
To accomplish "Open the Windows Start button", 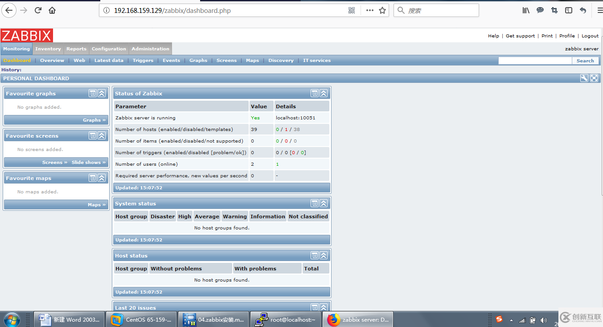I will (12, 319).
